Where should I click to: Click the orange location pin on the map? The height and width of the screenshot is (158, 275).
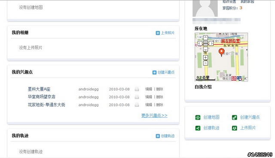pyautogui.click(x=222, y=53)
